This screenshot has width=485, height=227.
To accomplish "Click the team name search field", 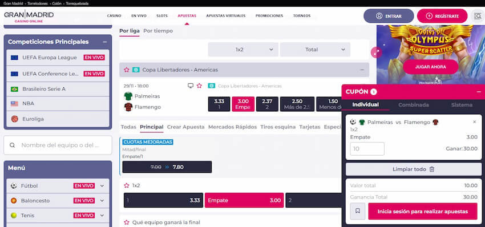I will [x=58, y=145].
